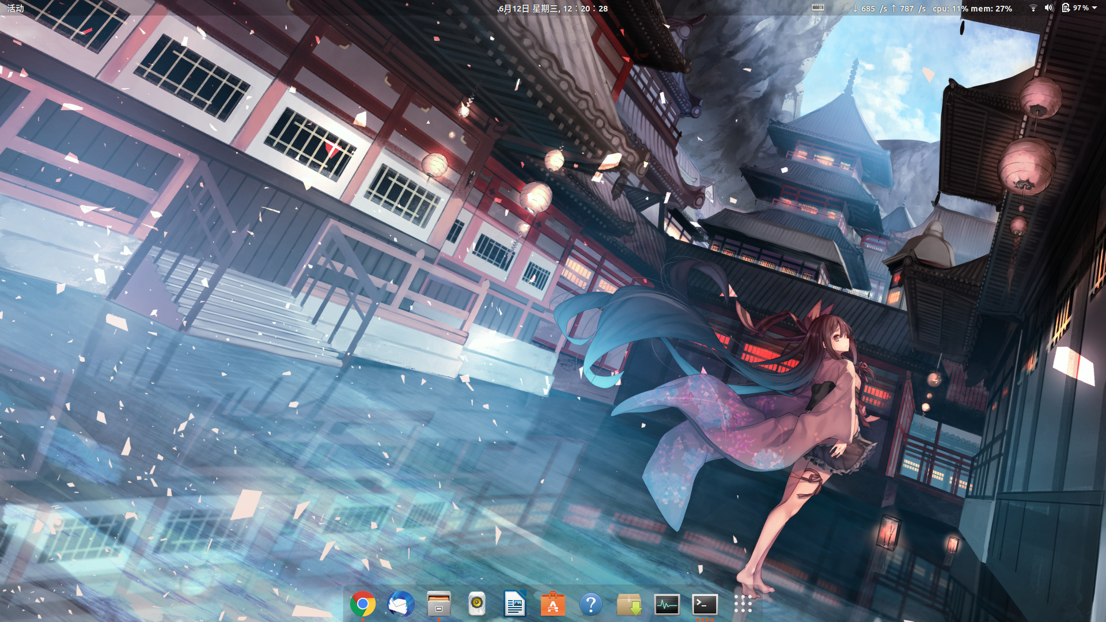This screenshot has height=622, width=1106.
Task: Click the keyboard input method indicator
Action: tap(817, 7)
